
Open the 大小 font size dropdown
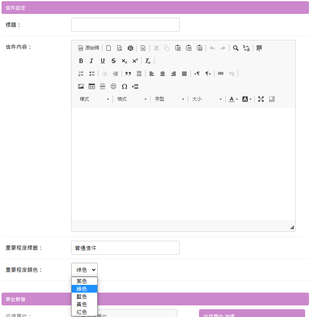point(207,99)
